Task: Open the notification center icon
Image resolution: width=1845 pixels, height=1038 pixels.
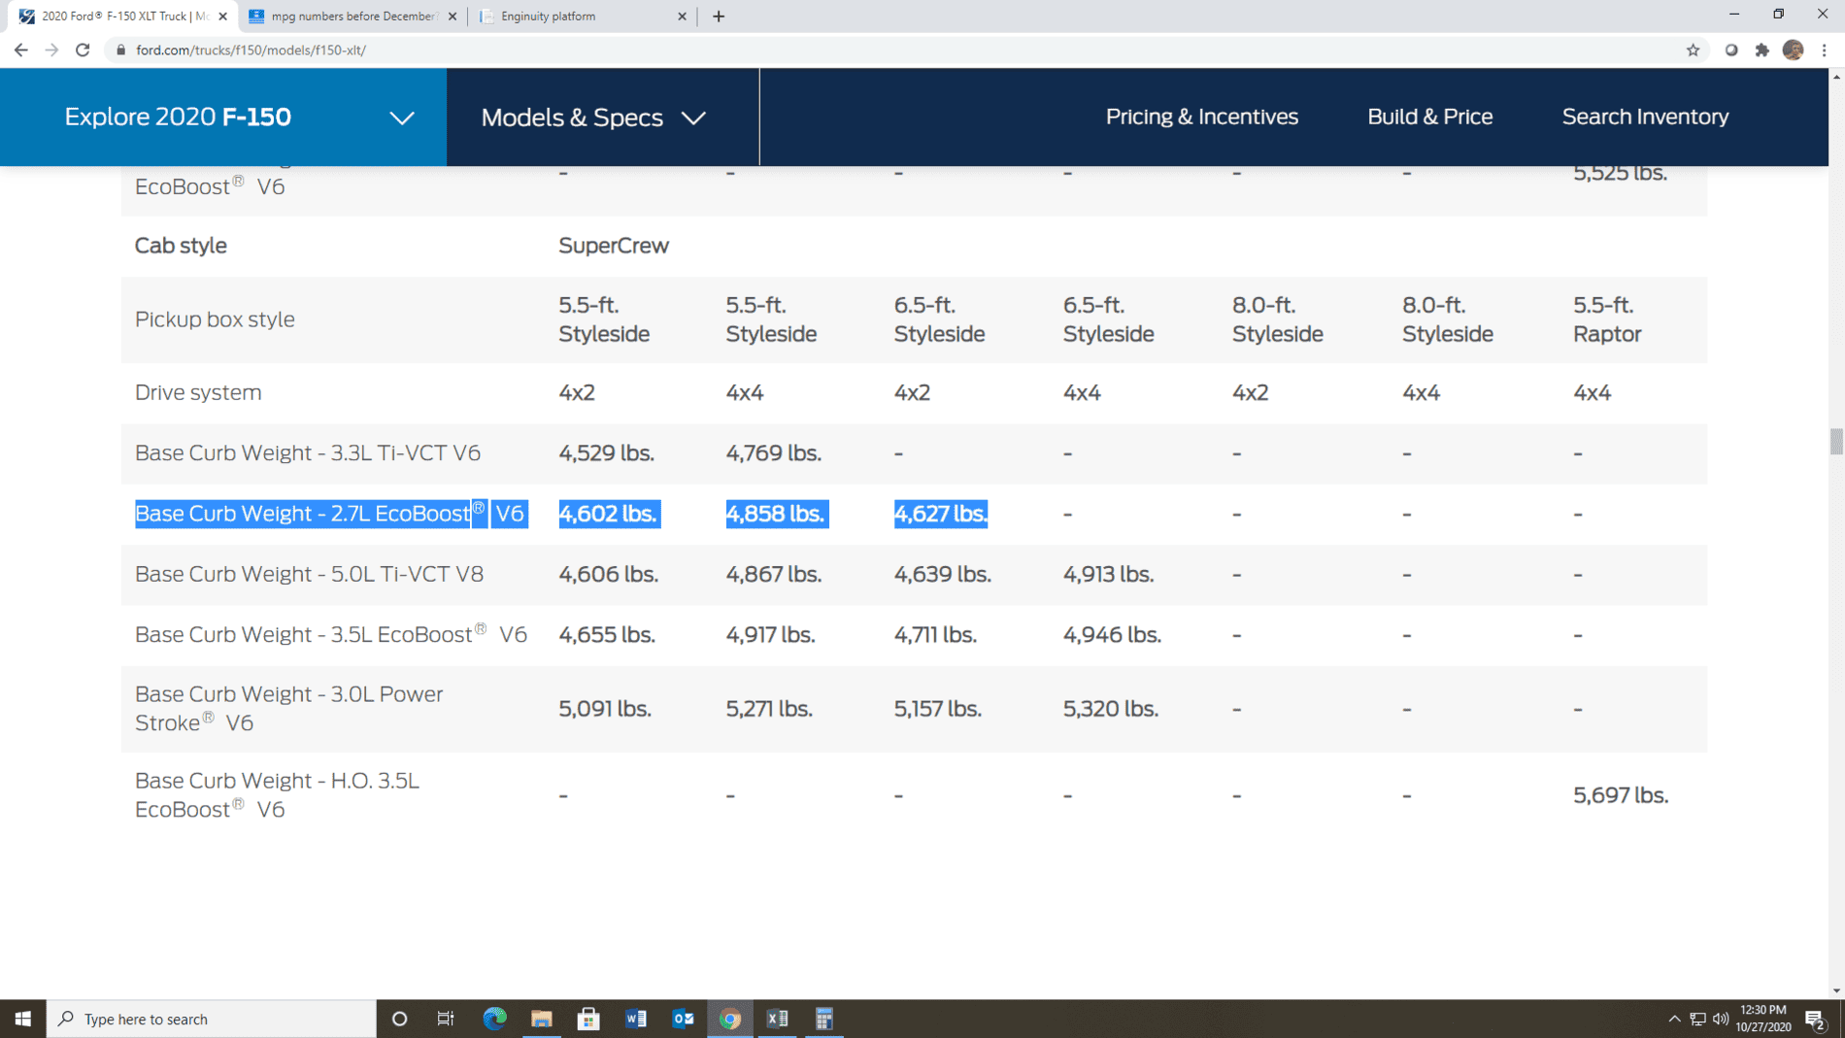Action: click(1815, 1019)
